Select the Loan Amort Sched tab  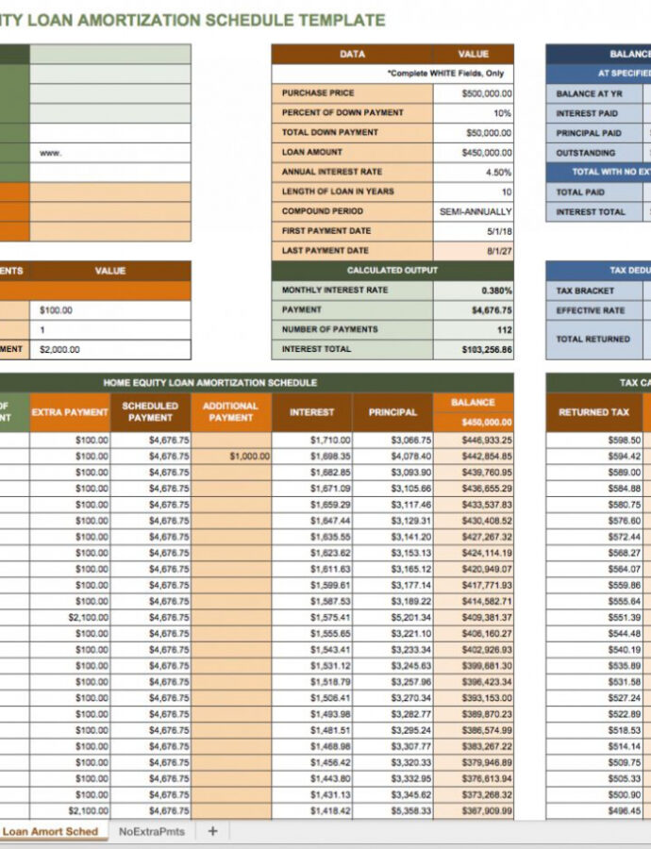(51, 831)
